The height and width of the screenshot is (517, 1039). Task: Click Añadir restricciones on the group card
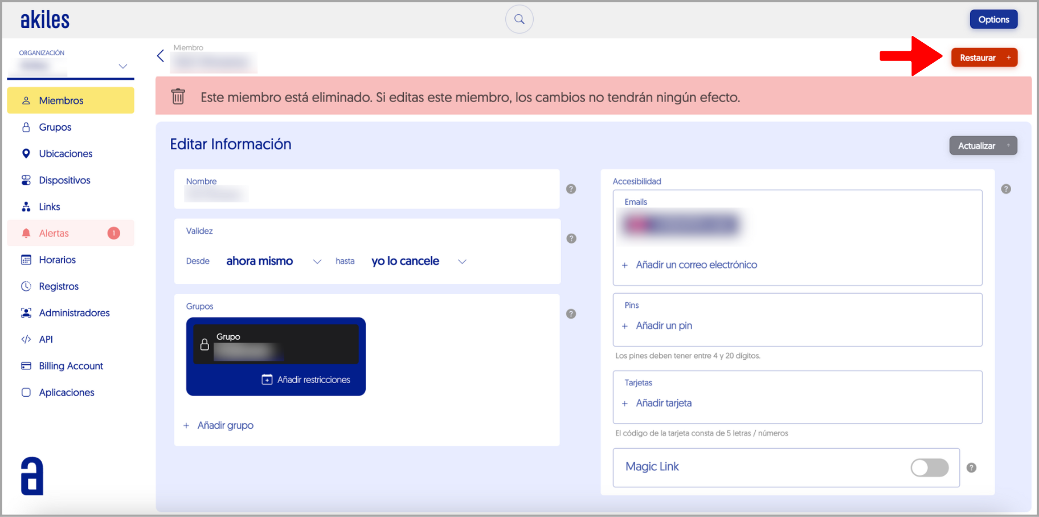coord(306,380)
